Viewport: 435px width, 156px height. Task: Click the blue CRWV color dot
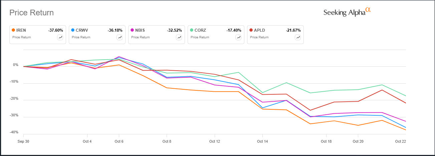73,30
